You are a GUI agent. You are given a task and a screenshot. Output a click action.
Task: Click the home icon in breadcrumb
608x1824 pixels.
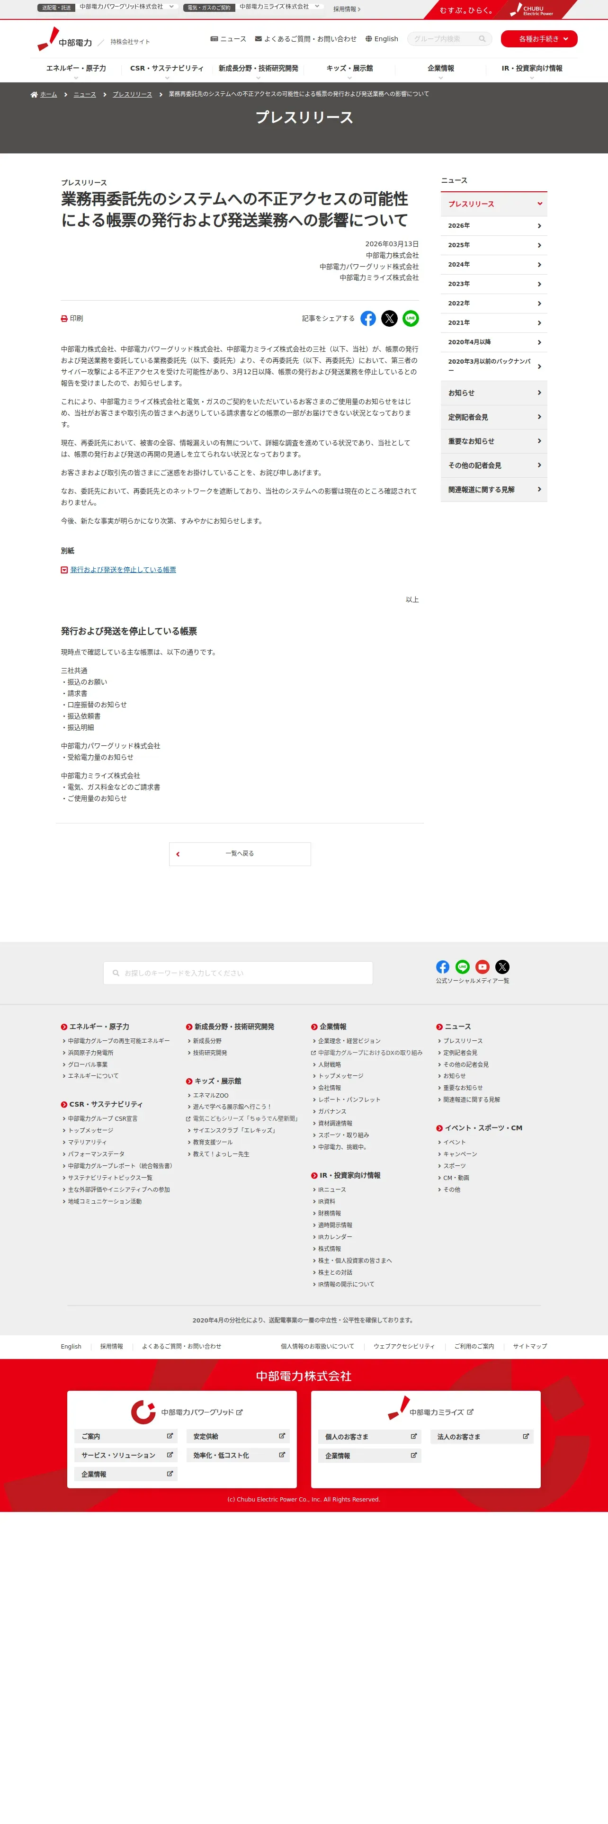click(34, 94)
